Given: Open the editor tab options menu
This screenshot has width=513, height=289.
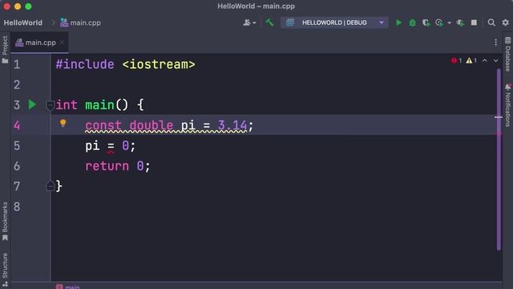Looking at the screenshot, I should click(x=495, y=43).
